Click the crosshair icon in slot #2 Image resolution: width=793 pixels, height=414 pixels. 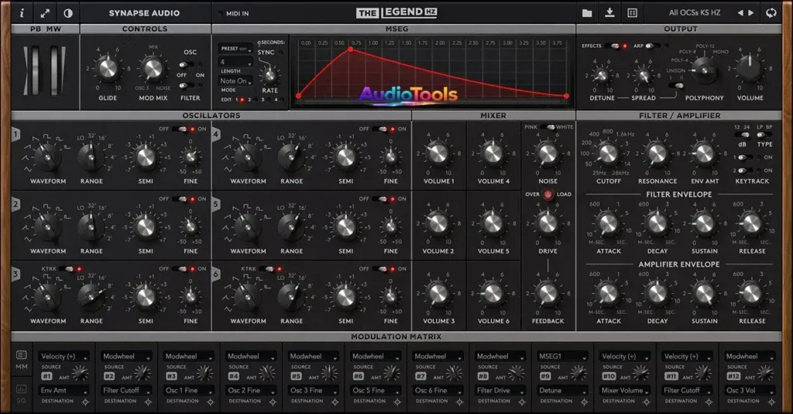point(148,402)
